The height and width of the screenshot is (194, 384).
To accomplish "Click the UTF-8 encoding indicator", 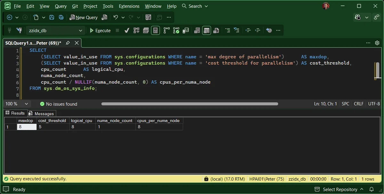I will (x=374, y=104).
